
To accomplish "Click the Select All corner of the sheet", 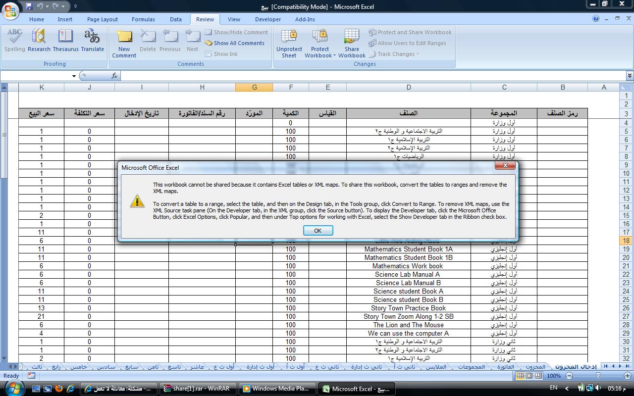I will click(626, 87).
